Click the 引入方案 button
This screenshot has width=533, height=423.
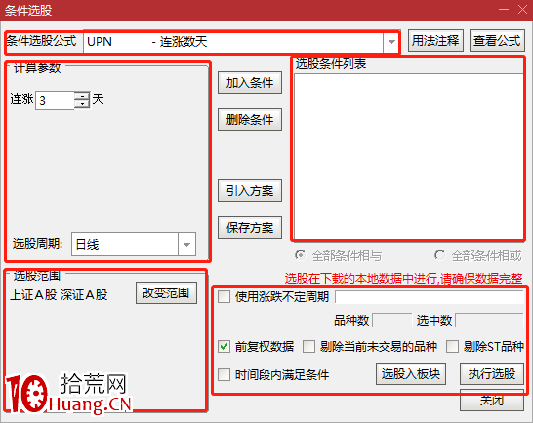click(250, 190)
